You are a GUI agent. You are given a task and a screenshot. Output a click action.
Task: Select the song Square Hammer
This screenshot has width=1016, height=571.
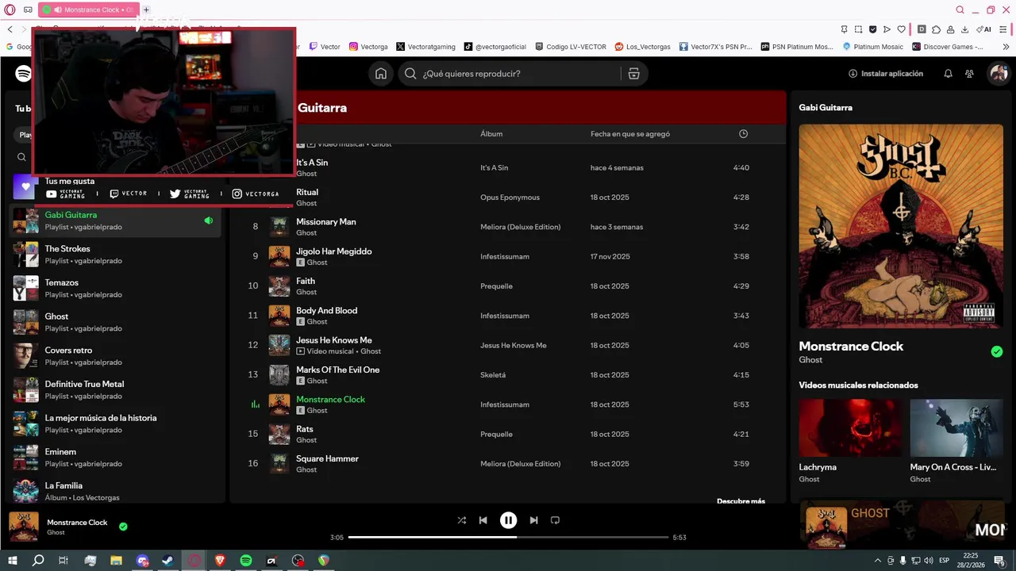328,458
